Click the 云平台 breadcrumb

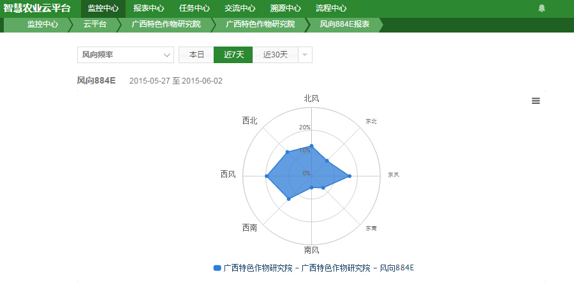pyautogui.click(x=94, y=24)
